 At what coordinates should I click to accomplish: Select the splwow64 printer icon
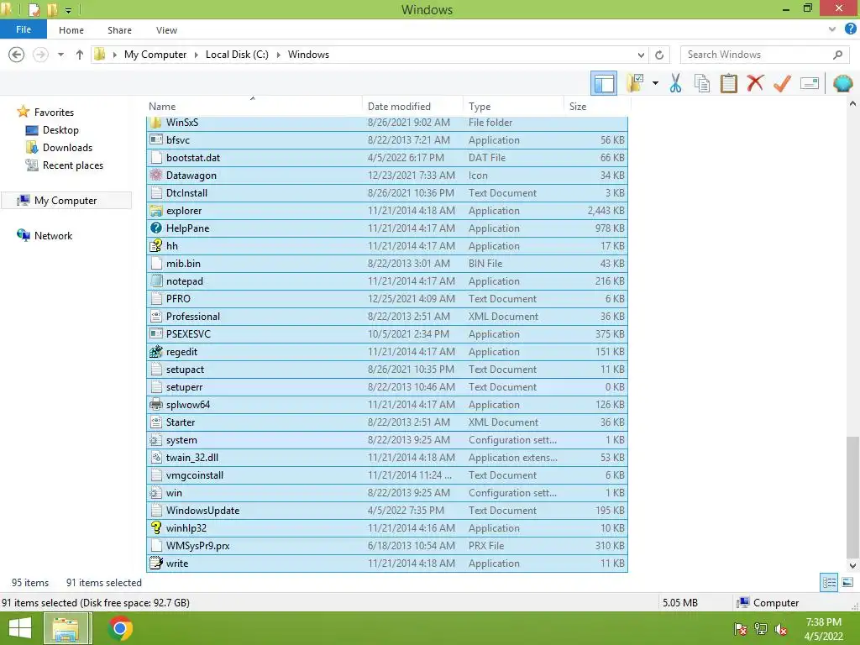pos(155,404)
